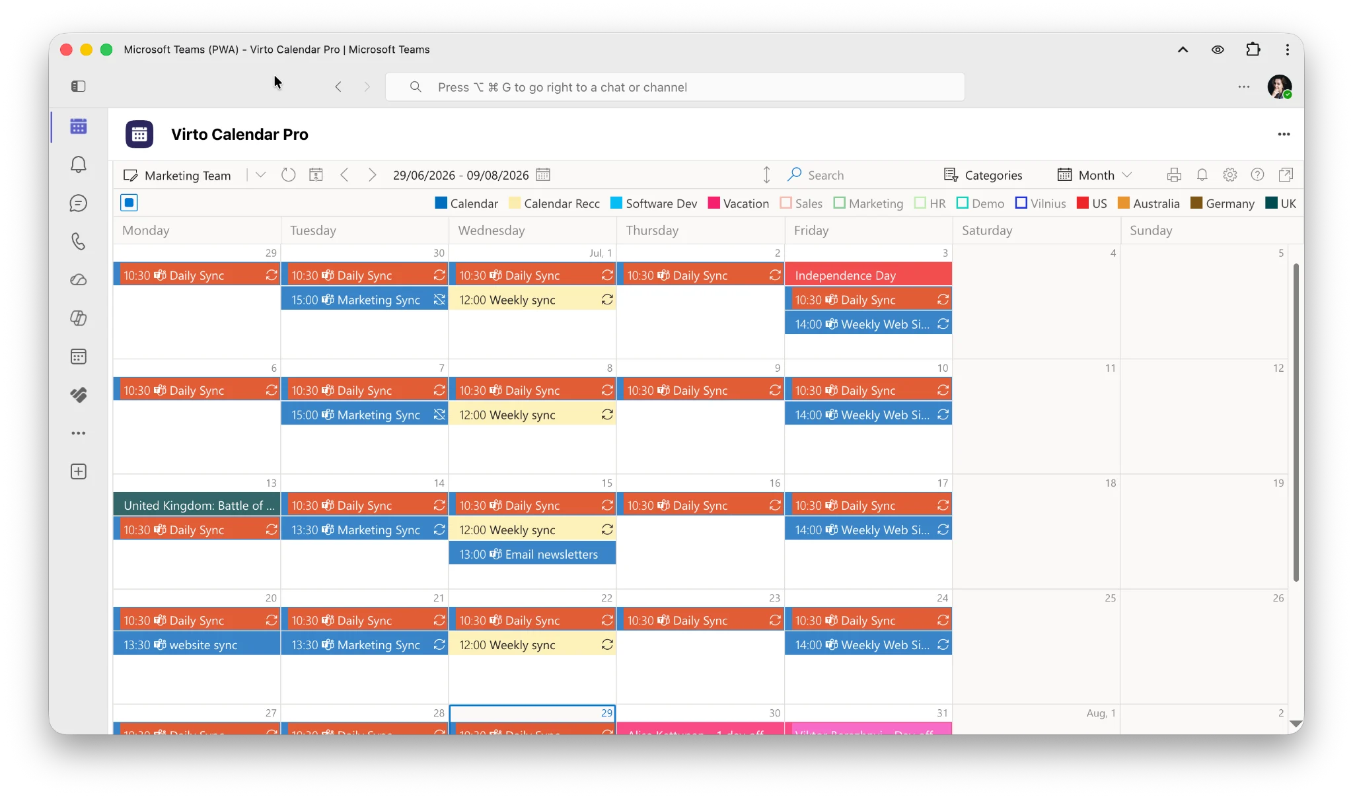Toggle UK category color swatch
1353x799 pixels.
click(1270, 203)
